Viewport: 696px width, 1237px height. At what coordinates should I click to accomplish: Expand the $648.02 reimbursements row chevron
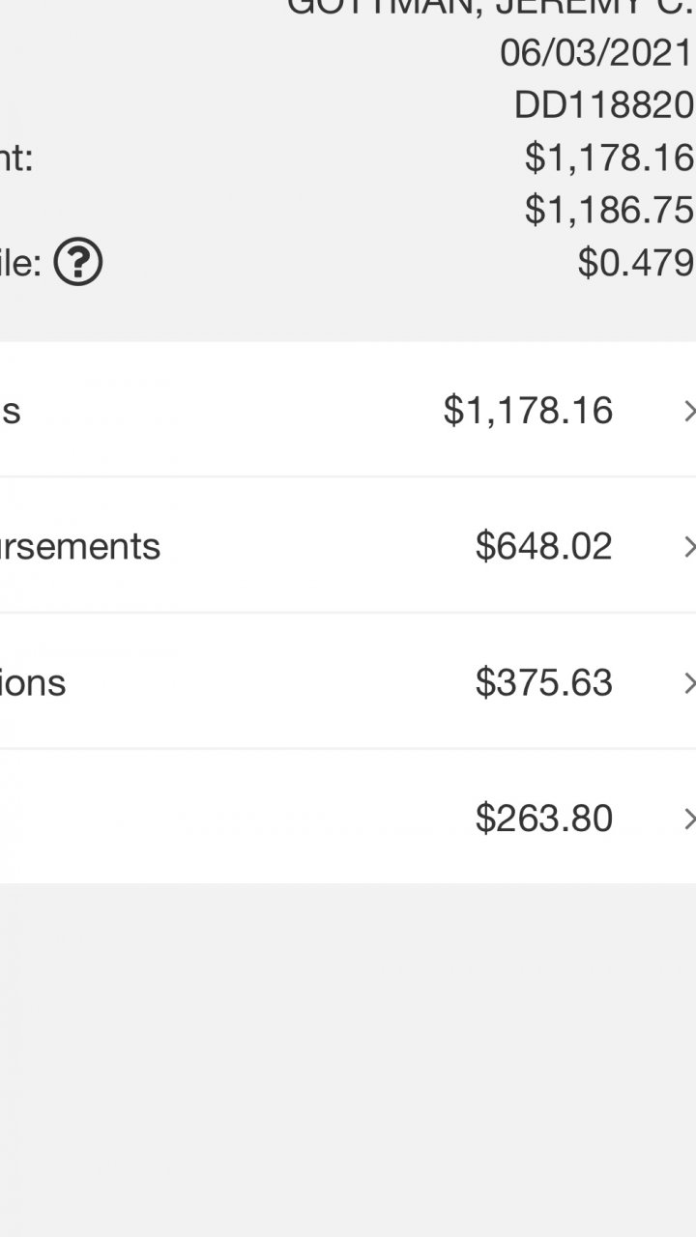click(x=688, y=547)
